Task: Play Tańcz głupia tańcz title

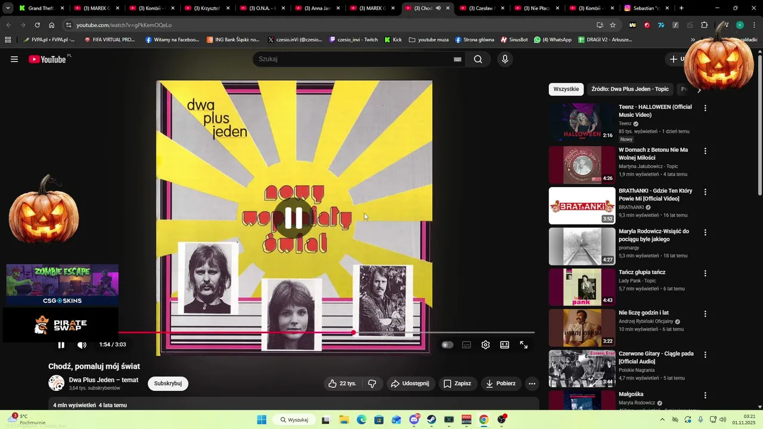Action: (642, 272)
